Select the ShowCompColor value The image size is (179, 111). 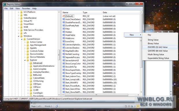tap(73, 64)
